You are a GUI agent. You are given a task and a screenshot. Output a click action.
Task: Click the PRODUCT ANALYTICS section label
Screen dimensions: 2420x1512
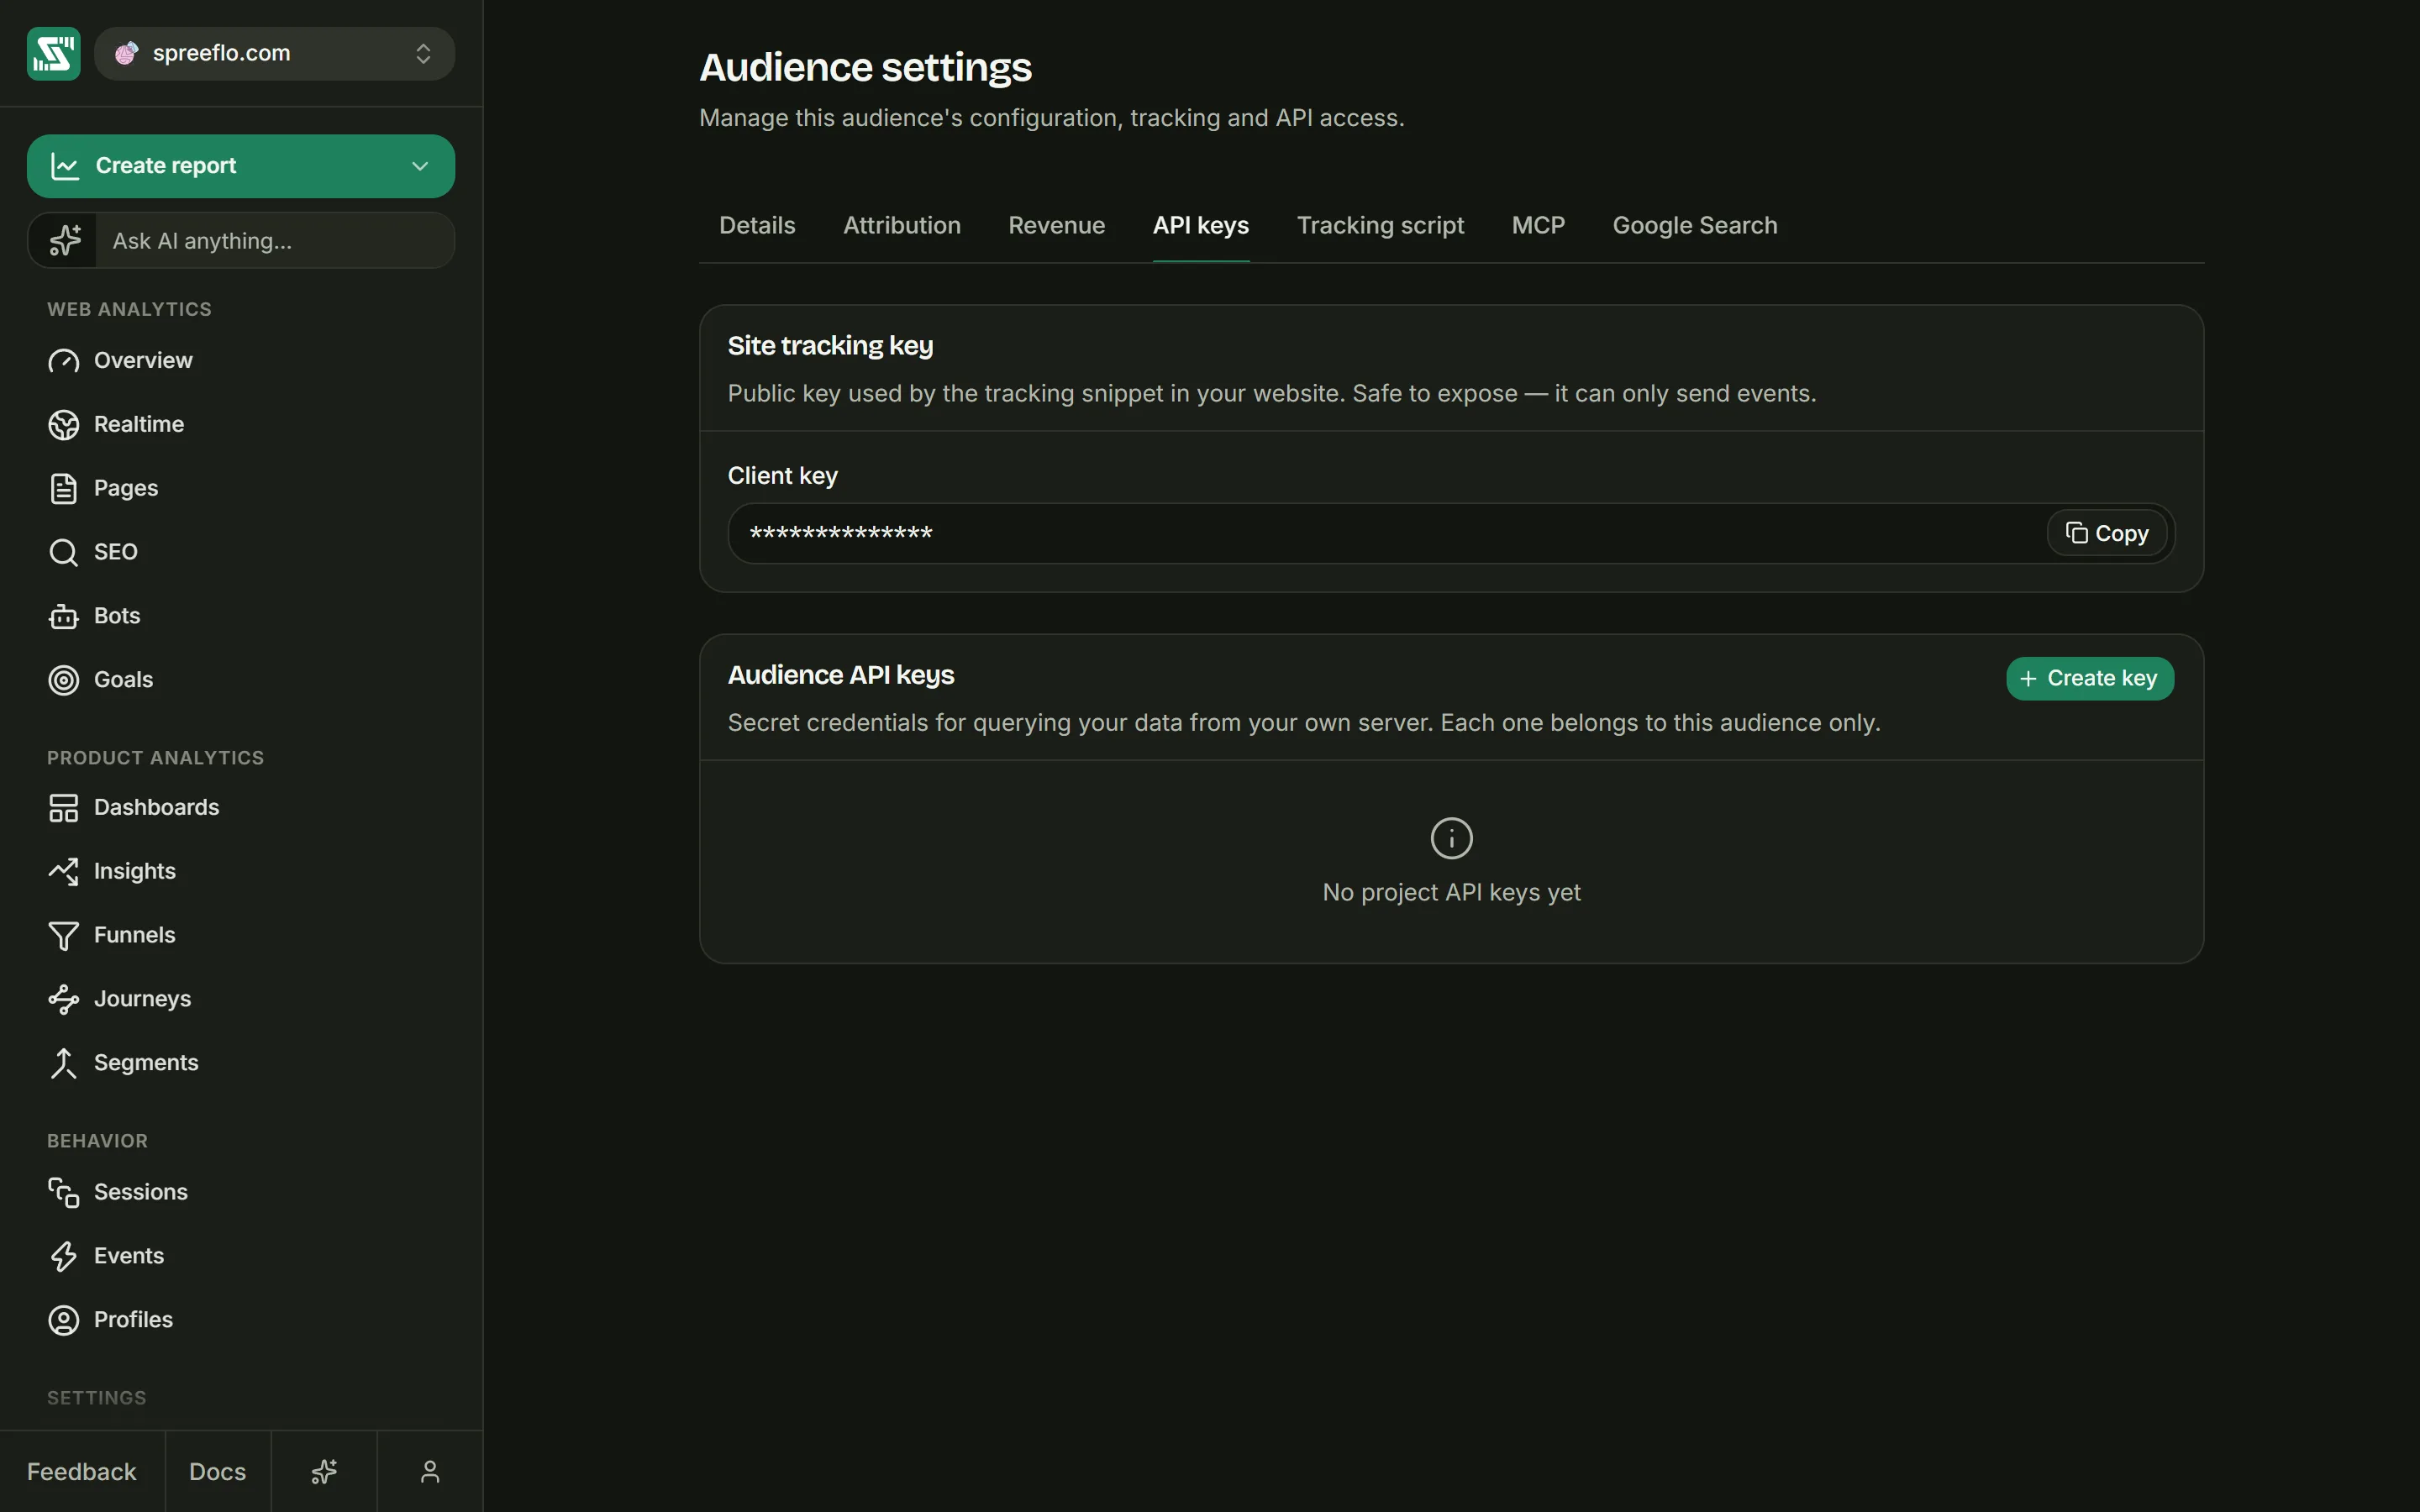(x=155, y=758)
